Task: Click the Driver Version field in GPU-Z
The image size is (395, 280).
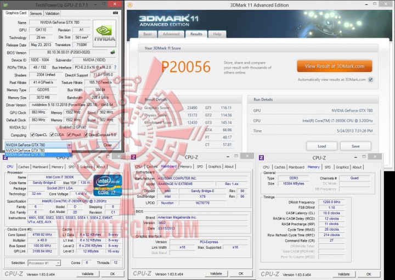Action: pos(72,105)
